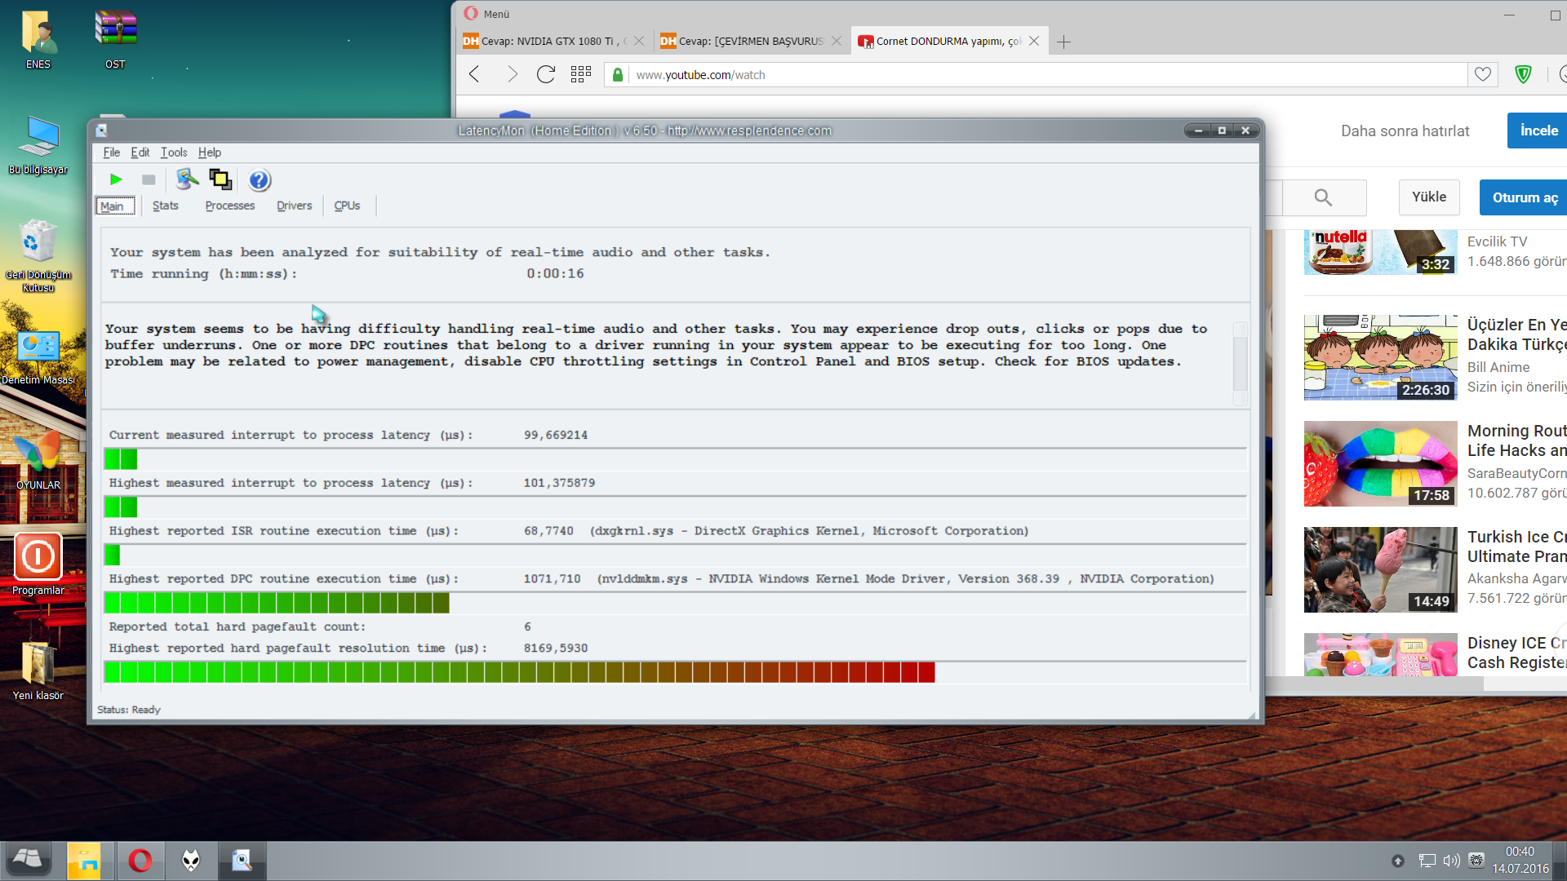Open the Edit menu in LatencyMon
This screenshot has width=1567, height=881.
140,153
